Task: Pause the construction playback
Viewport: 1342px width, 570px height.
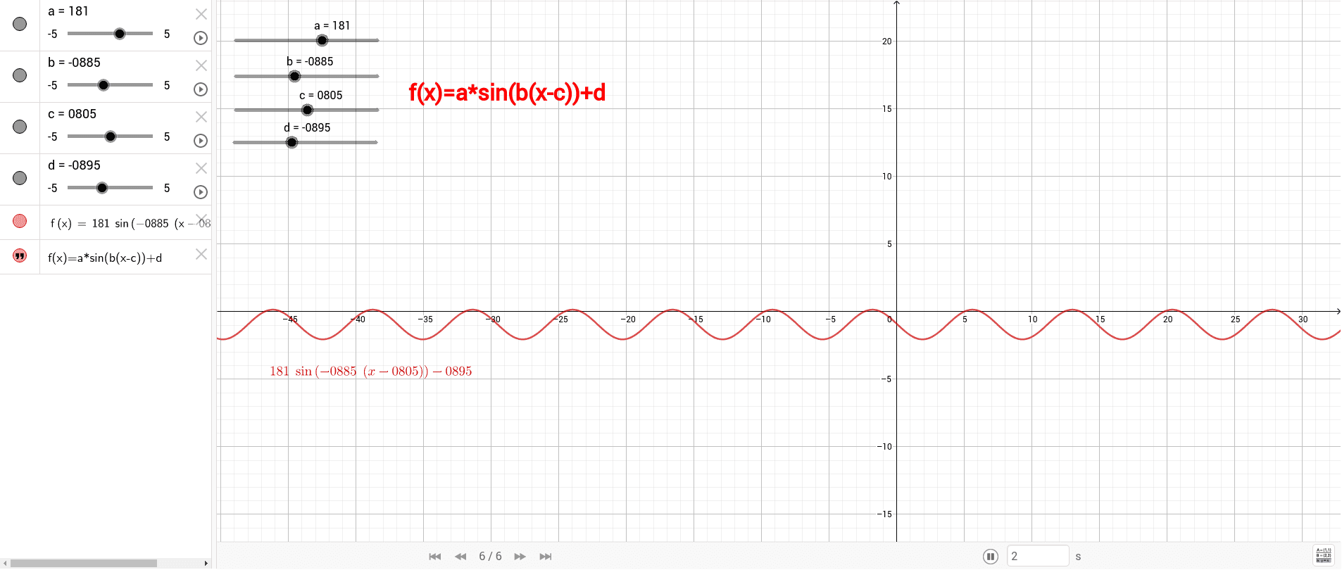Action: (x=991, y=557)
